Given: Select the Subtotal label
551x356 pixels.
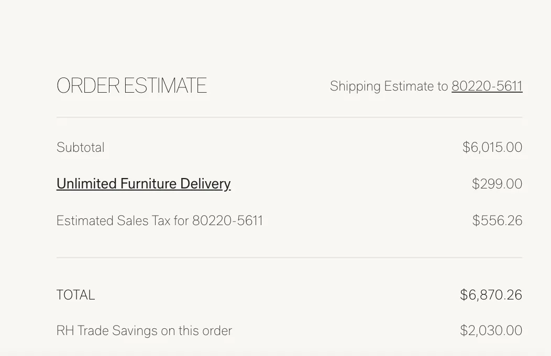Looking at the screenshot, I should pos(81,148).
